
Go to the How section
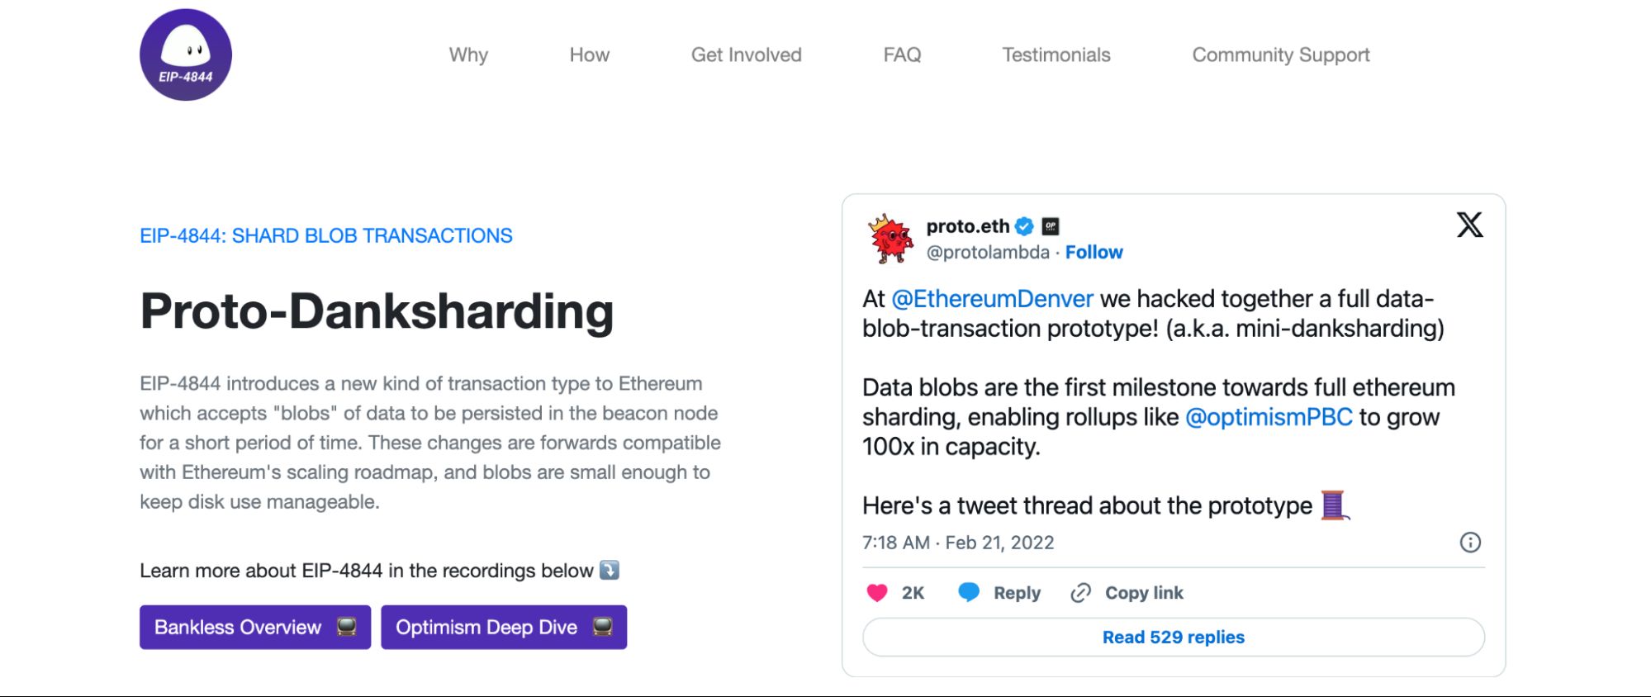[589, 55]
